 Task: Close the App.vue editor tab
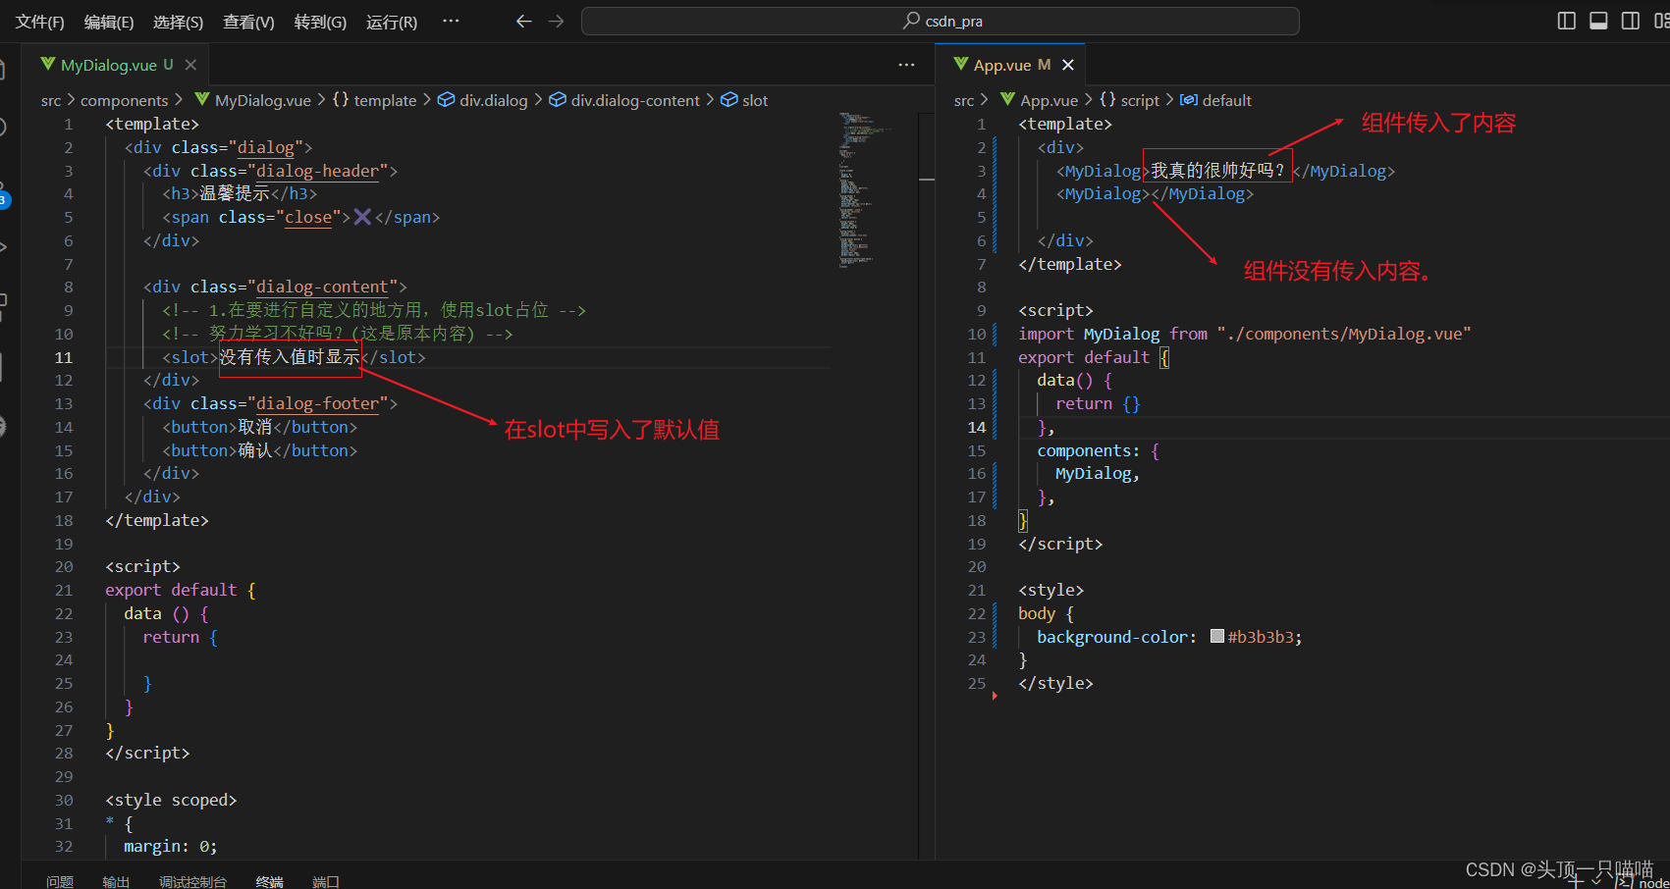(1068, 65)
